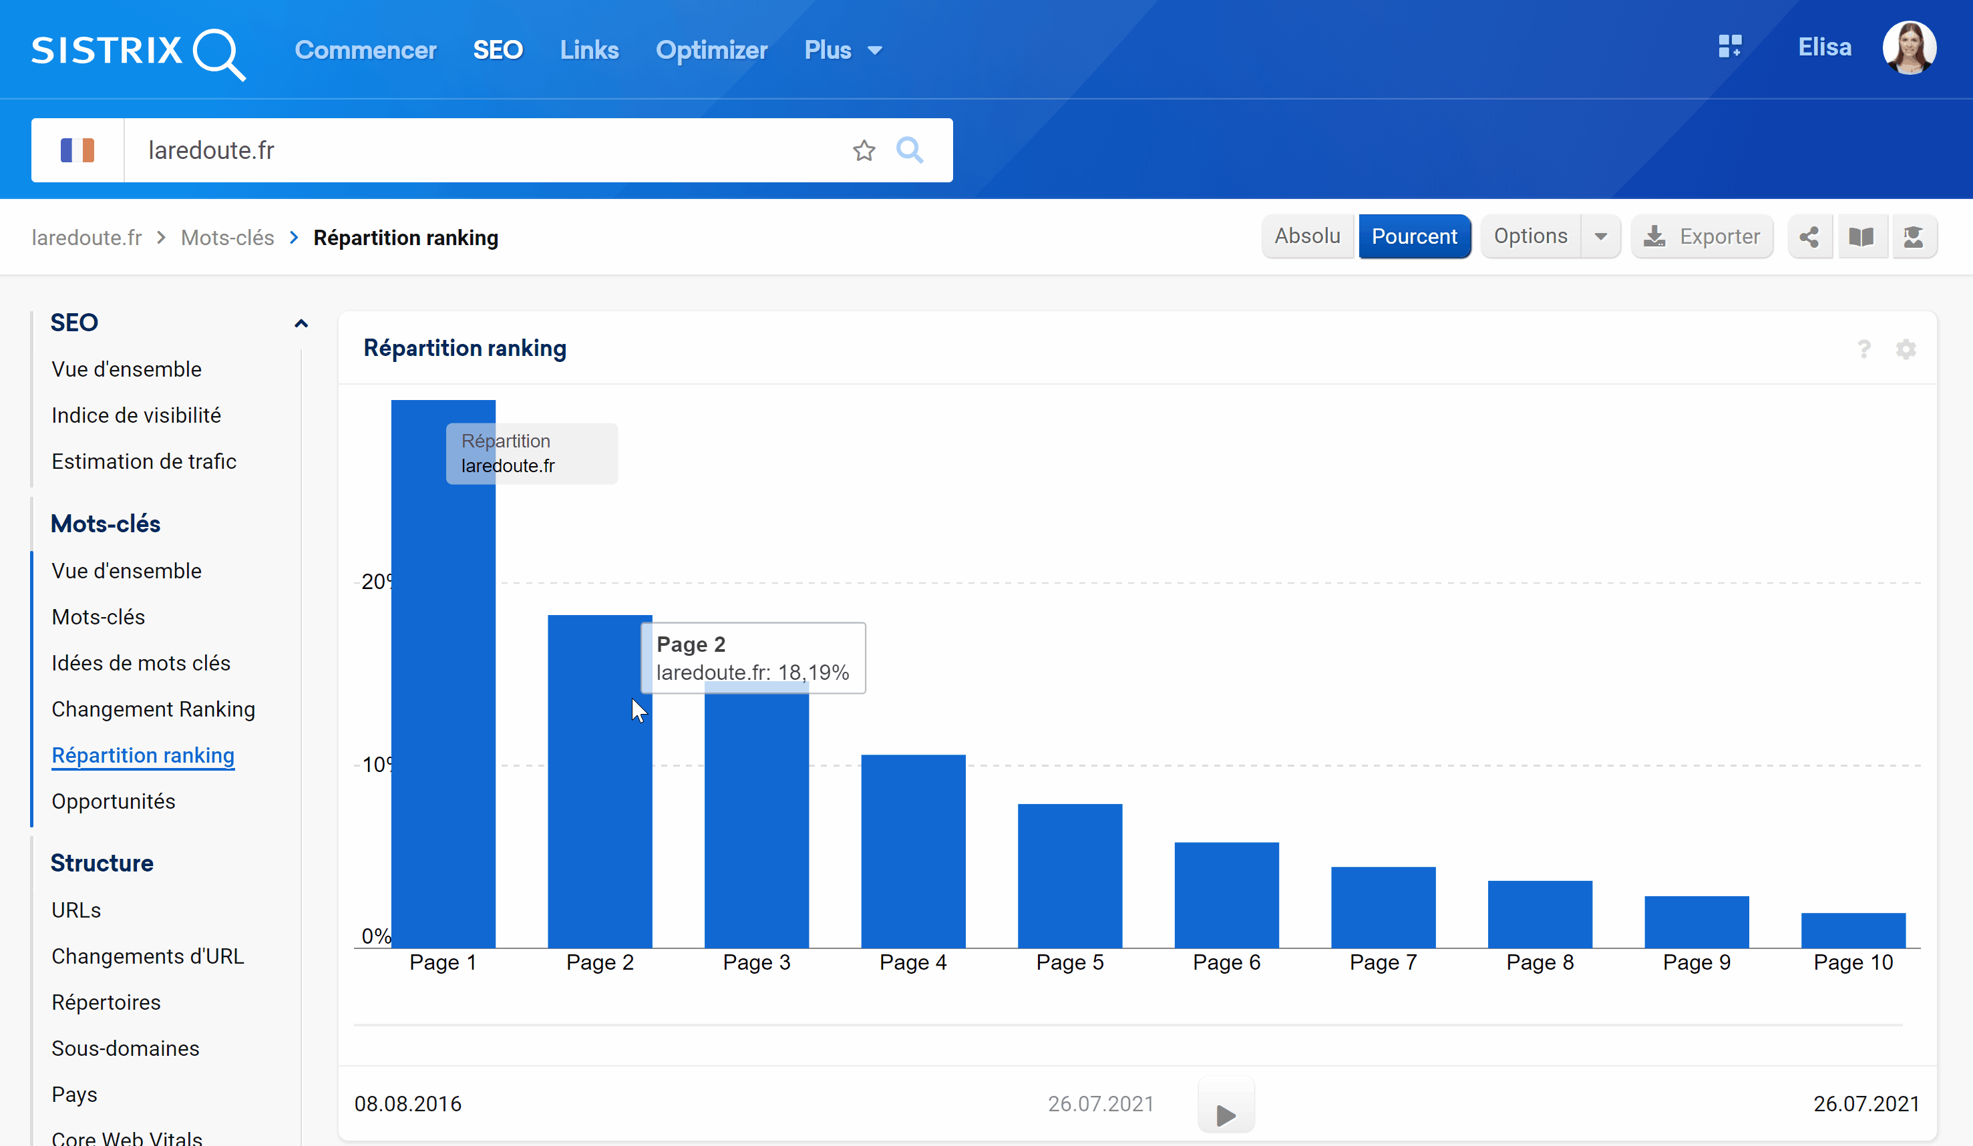Click the 26.07.2021 end date

pyautogui.click(x=1867, y=1105)
